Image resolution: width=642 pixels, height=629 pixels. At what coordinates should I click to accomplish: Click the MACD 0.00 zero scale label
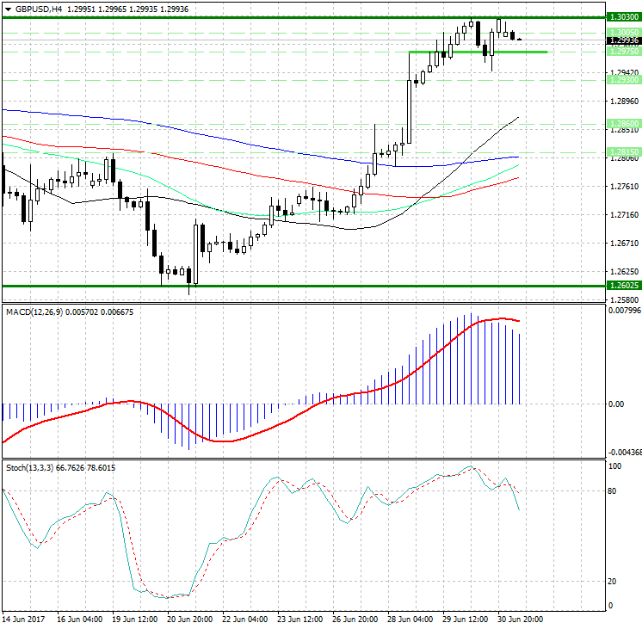pyautogui.click(x=616, y=404)
